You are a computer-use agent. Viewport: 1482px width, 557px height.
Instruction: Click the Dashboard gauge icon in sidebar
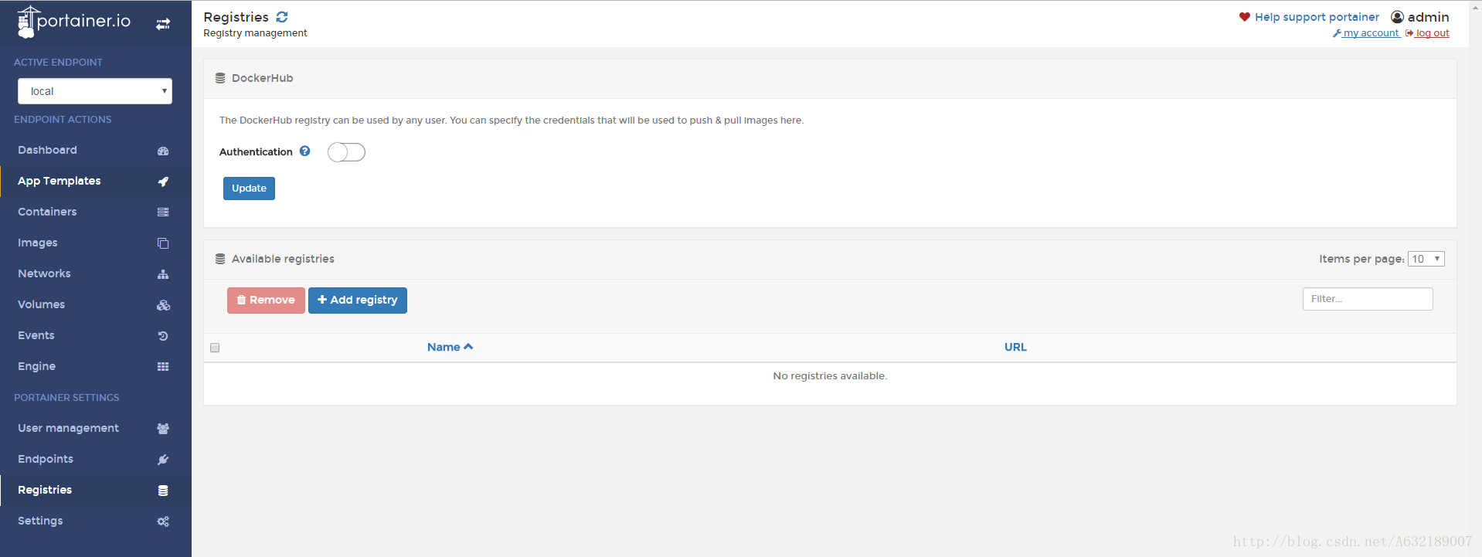tap(163, 151)
